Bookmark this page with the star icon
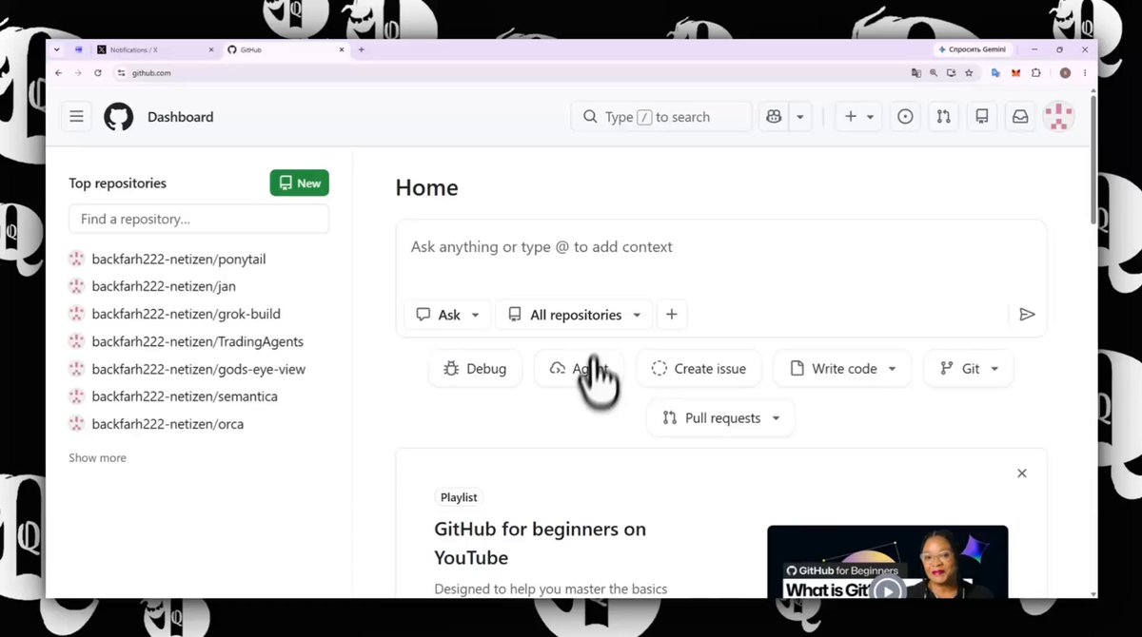This screenshot has width=1142, height=637. 969,73
